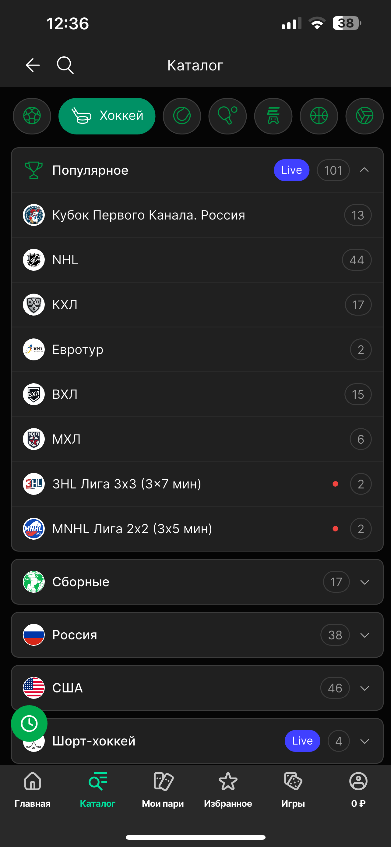Select the tennis ball sport icon
Viewport: 391px width, 847px height.
[182, 116]
